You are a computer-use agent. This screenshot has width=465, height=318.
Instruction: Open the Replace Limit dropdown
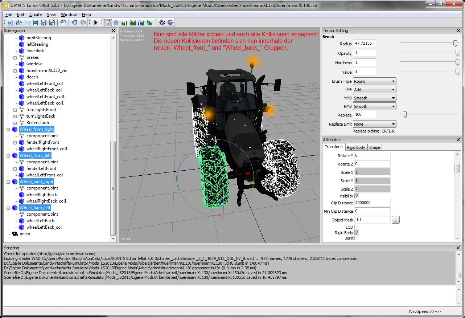pos(374,124)
